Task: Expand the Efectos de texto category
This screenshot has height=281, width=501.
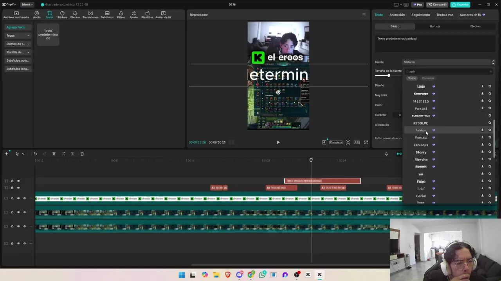Action: coord(18,44)
